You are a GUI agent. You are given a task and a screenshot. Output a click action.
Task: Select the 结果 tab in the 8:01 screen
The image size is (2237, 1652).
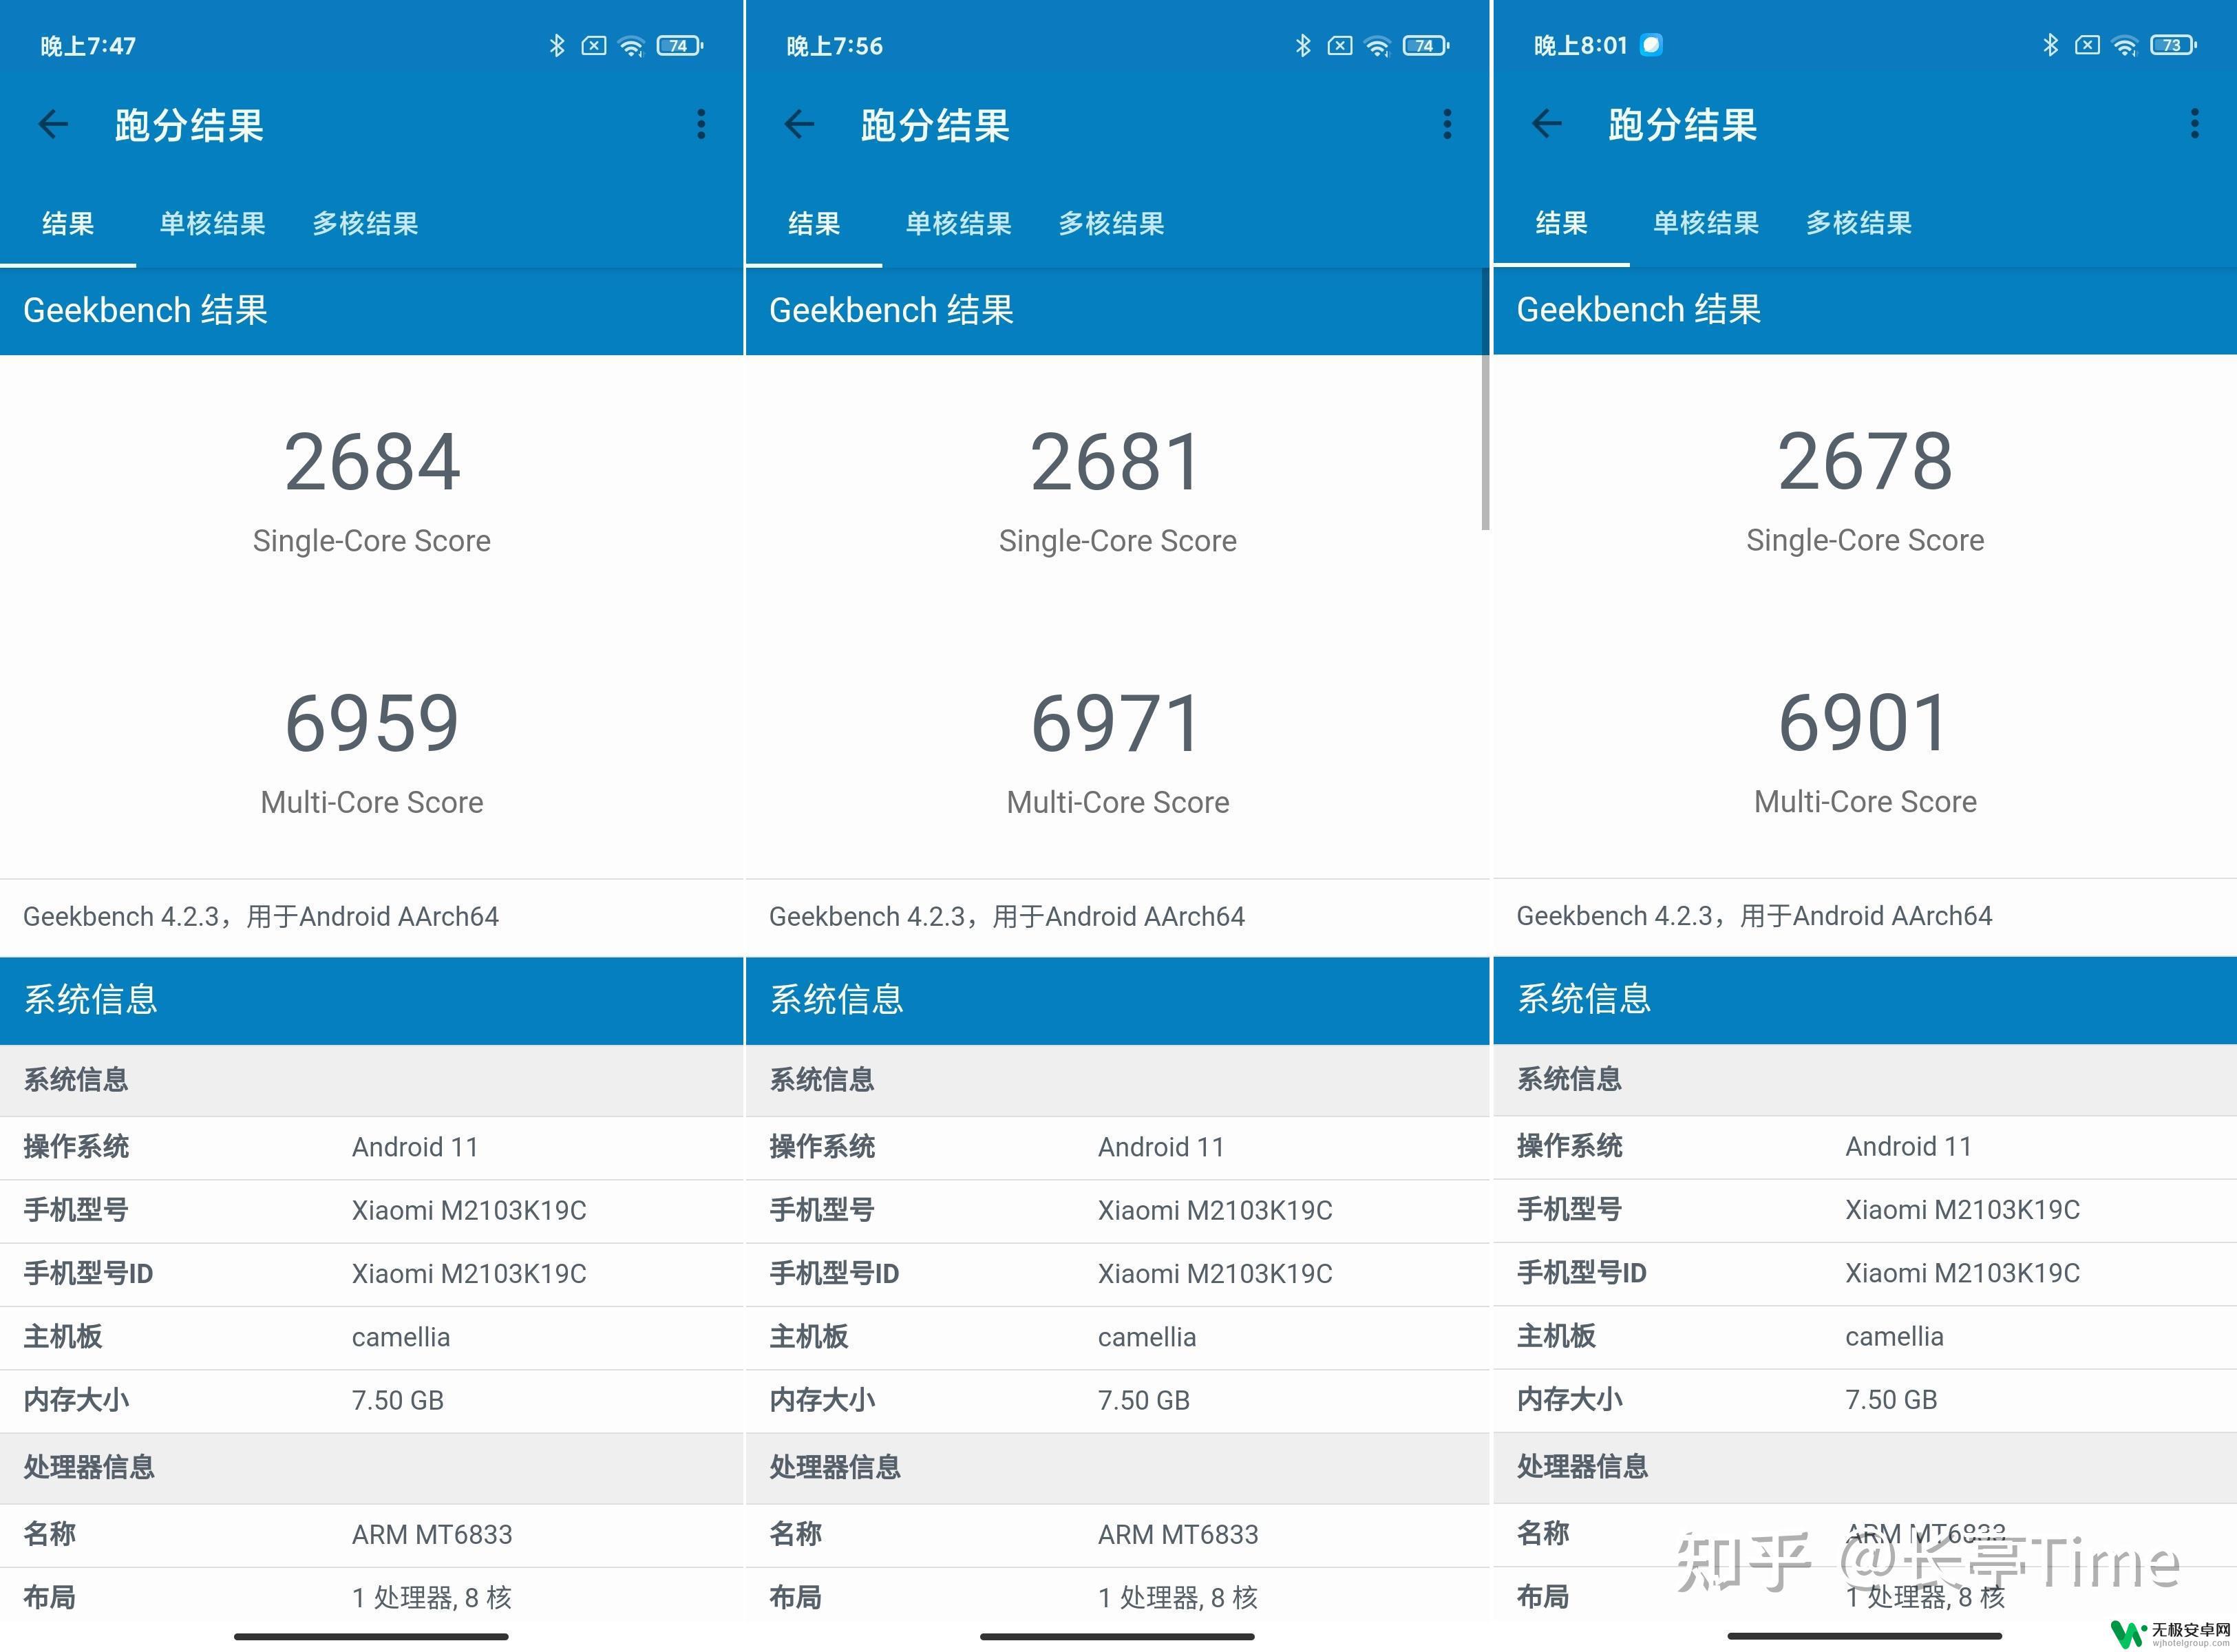point(1561,222)
